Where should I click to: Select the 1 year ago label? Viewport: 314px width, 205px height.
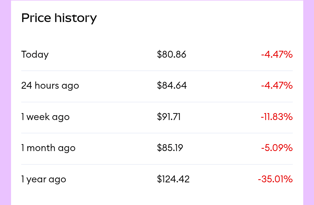point(44,179)
